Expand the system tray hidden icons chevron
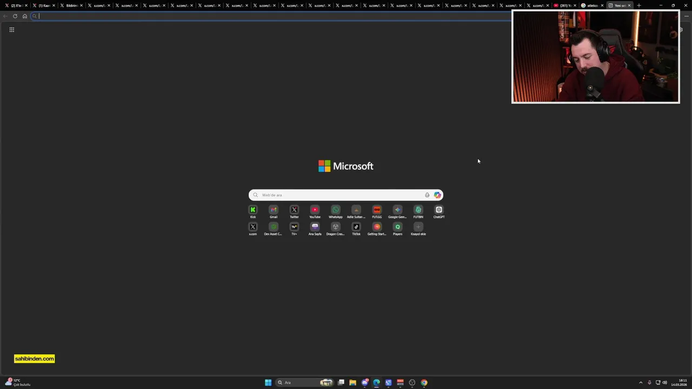 (x=641, y=383)
